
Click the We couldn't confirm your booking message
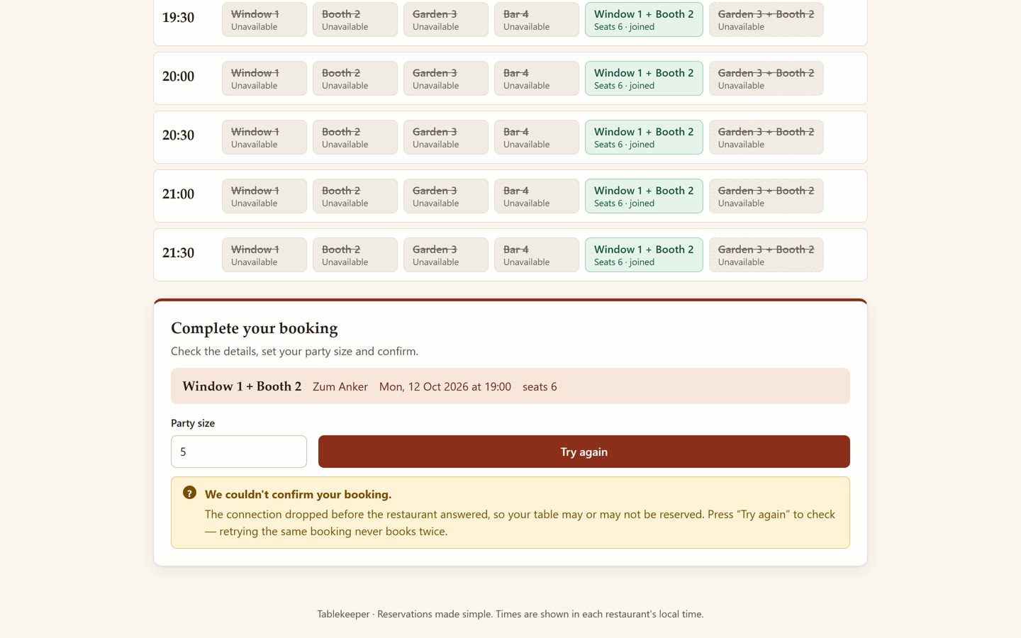coord(298,495)
